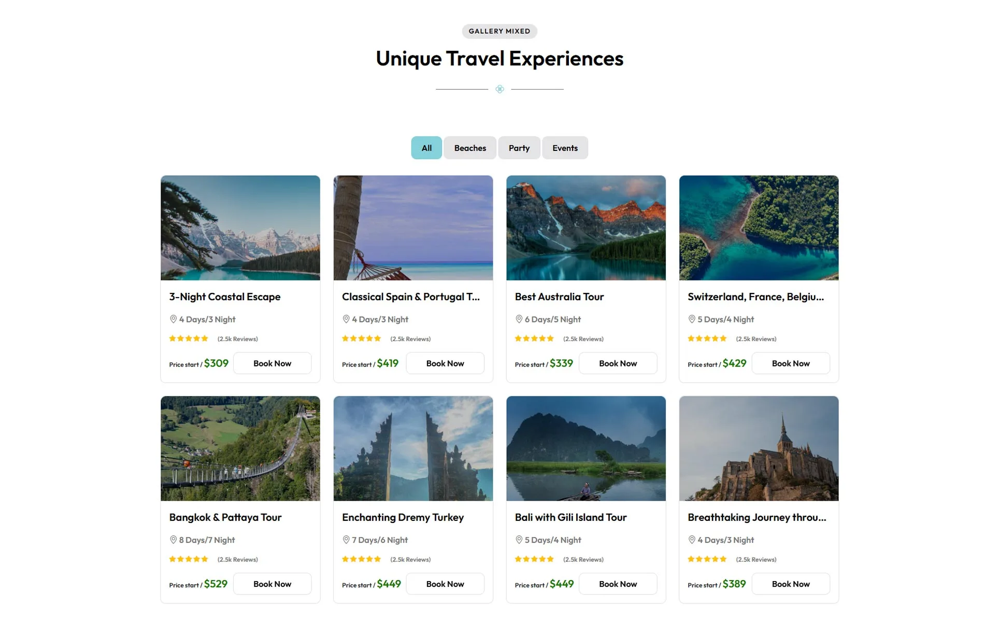Click location pin icon beside 8 Days/7 Night
1000x622 pixels.
coord(173,540)
